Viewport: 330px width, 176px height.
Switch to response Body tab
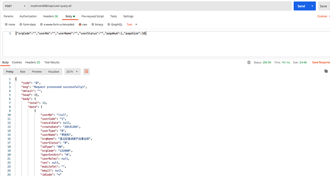[x=5, y=62]
